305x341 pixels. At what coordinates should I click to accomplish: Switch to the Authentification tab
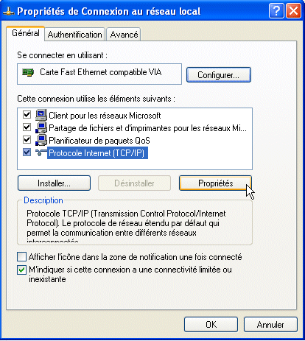click(75, 35)
